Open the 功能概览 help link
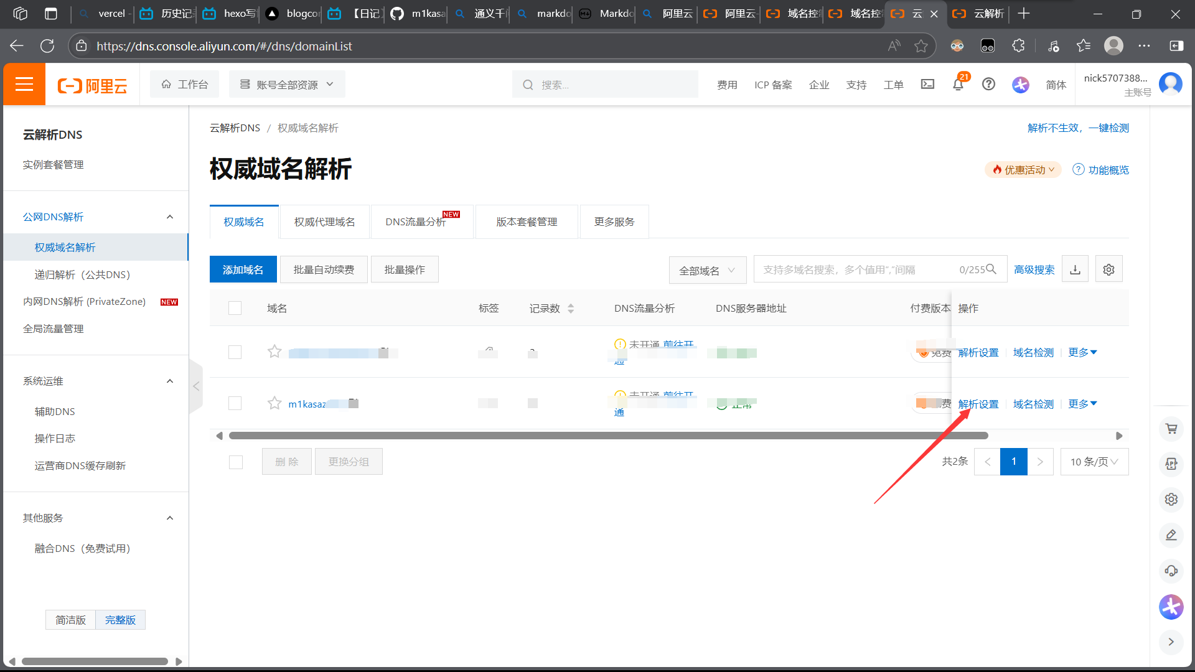 [1100, 170]
